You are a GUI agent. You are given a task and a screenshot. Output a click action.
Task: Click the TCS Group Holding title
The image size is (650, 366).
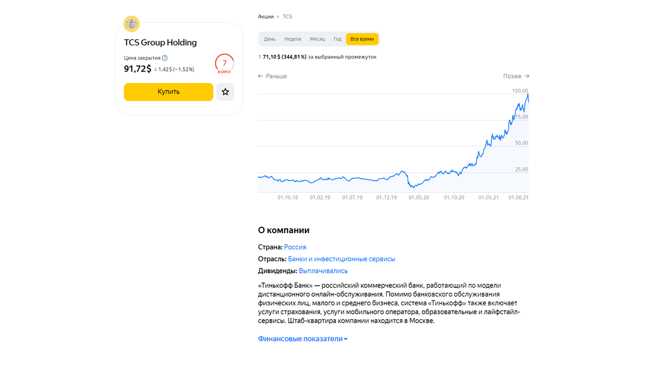coord(160,42)
